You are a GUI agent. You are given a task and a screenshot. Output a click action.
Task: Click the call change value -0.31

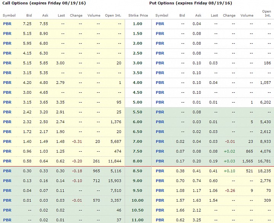click(x=77, y=141)
